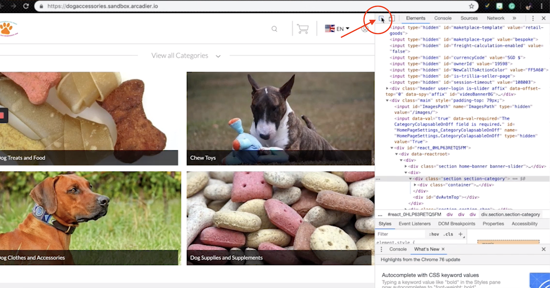Click the div.section.section-category breadcrumb
The width and height of the screenshot is (550, 288).
pos(510,215)
